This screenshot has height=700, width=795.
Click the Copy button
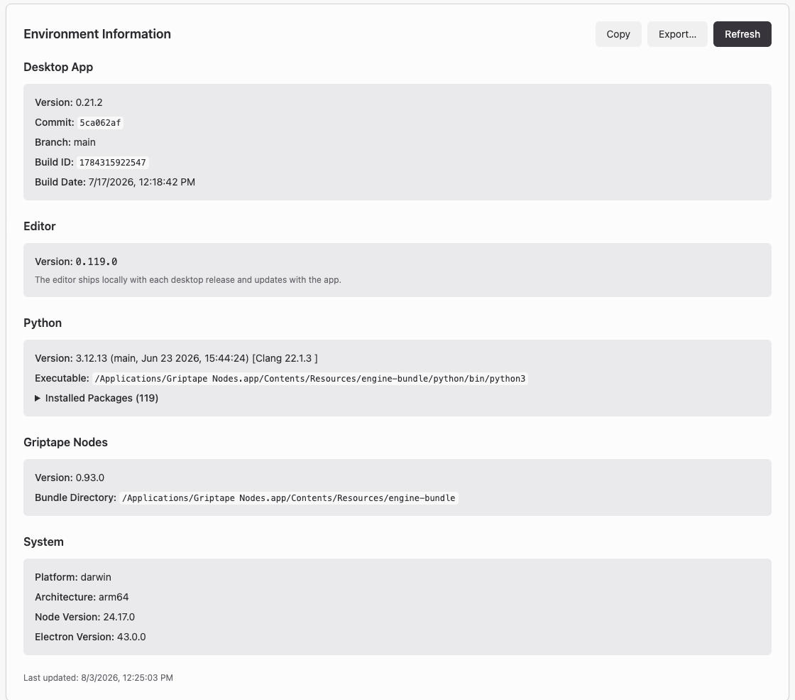618,34
